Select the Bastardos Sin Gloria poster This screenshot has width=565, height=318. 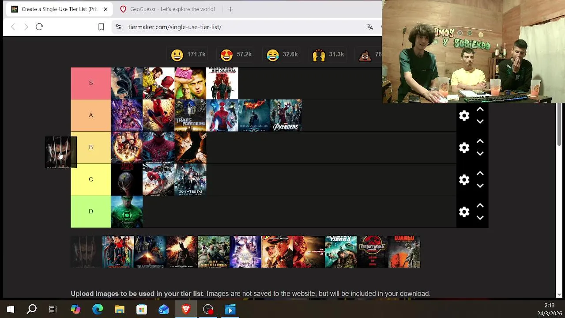click(x=222, y=83)
